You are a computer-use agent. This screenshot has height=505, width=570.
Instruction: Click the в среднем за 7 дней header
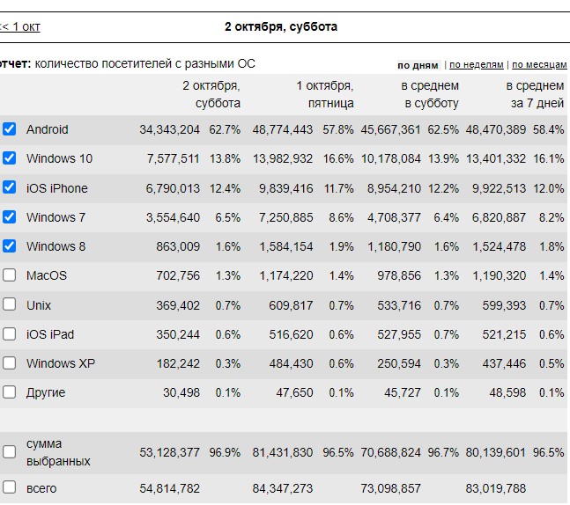[534, 94]
